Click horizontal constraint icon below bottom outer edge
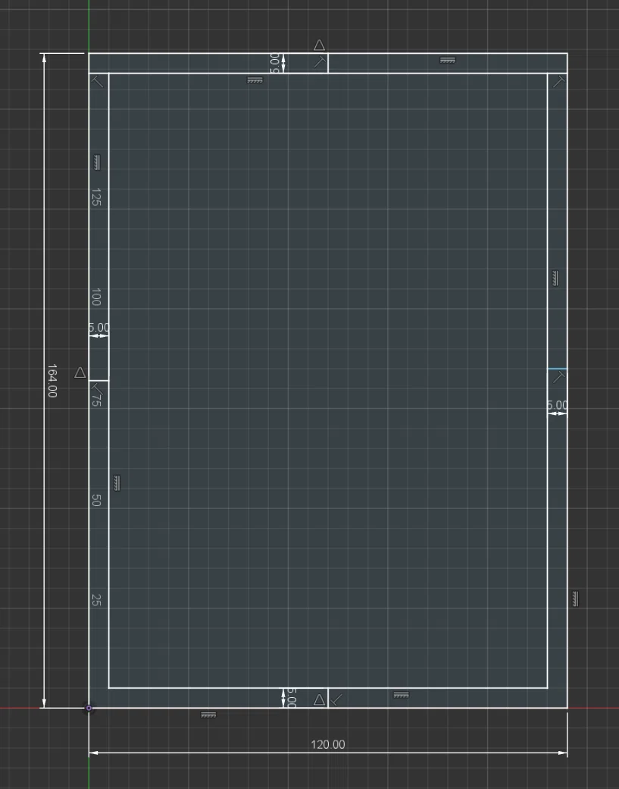Viewport: 619px width, 789px height. click(208, 715)
